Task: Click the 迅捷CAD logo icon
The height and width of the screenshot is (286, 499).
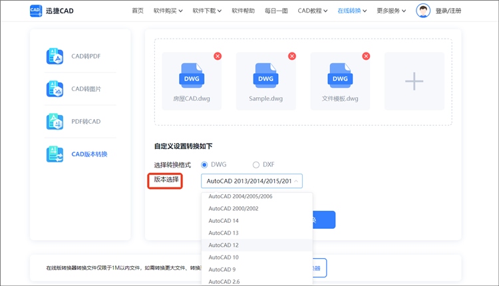Action: point(36,11)
